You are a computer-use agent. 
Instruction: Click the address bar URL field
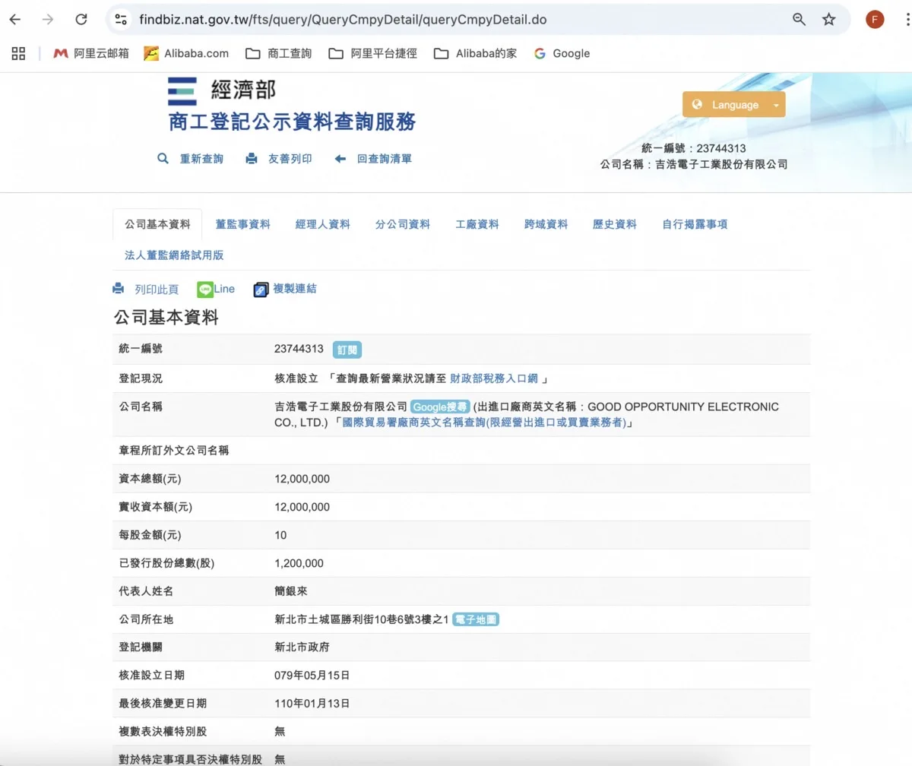pyautogui.click(x=456, y=20)
